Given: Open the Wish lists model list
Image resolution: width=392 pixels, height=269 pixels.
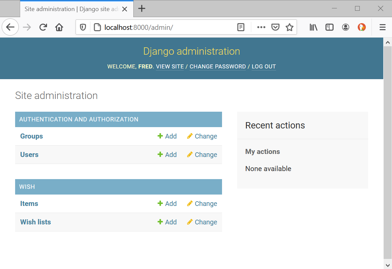Looking at the screenshot, I should 36,222.
